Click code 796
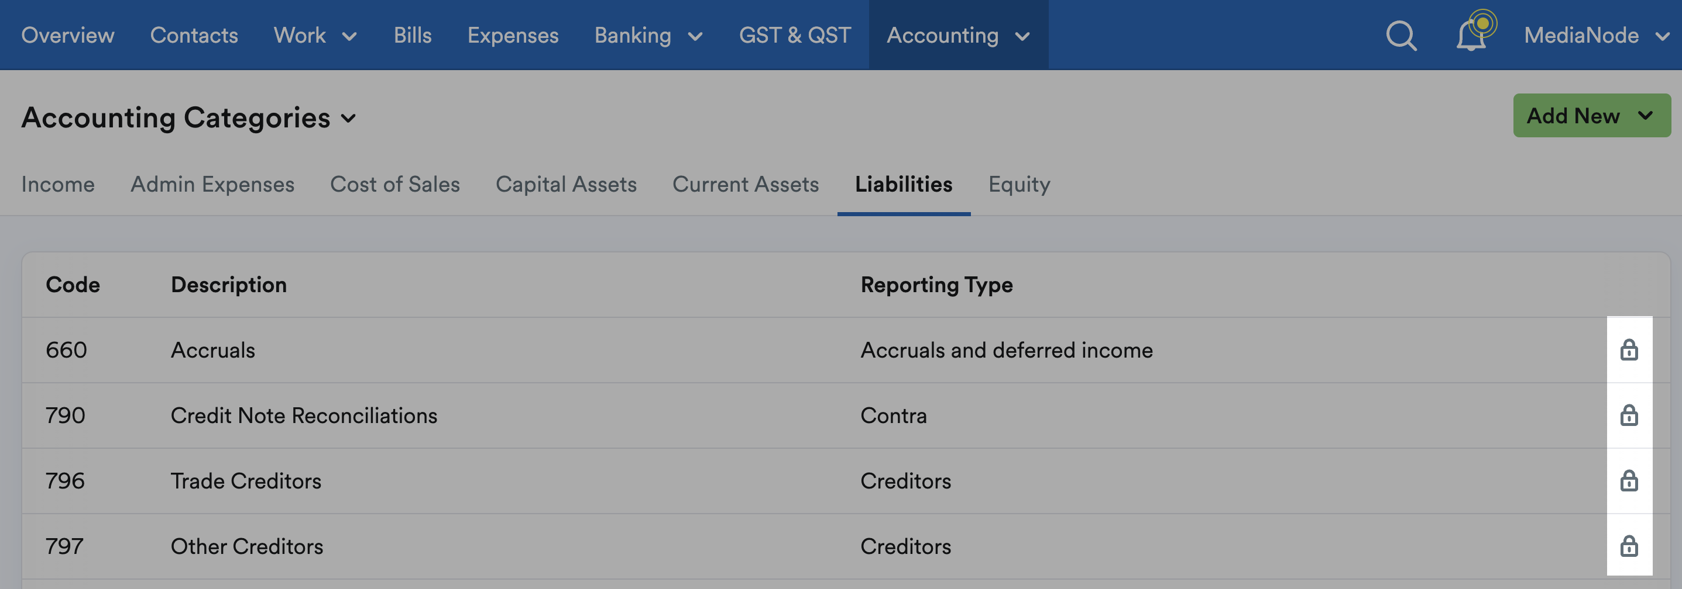The width and height of the screenshot is (1682, 589). tap(66, 481)
